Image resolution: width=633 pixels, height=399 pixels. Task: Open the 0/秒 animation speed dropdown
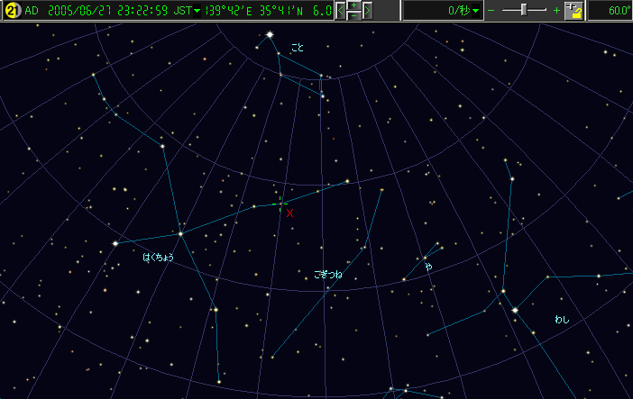point(476,11)
